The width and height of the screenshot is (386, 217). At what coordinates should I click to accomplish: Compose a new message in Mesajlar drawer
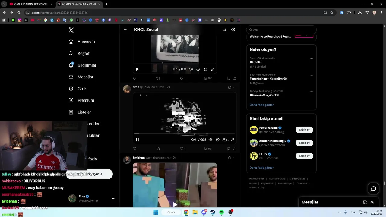(x=365, y=202)
